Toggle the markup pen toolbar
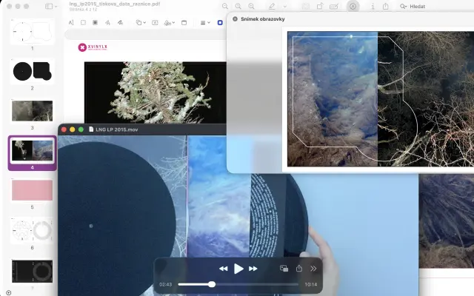Viewport: 474px width, 296px height. tap(273, 6)
